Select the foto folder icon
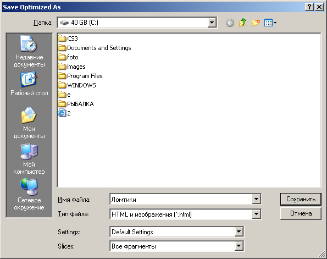This screenshot has height=259, width=327. pyautogui.click(x=62, y=57)
